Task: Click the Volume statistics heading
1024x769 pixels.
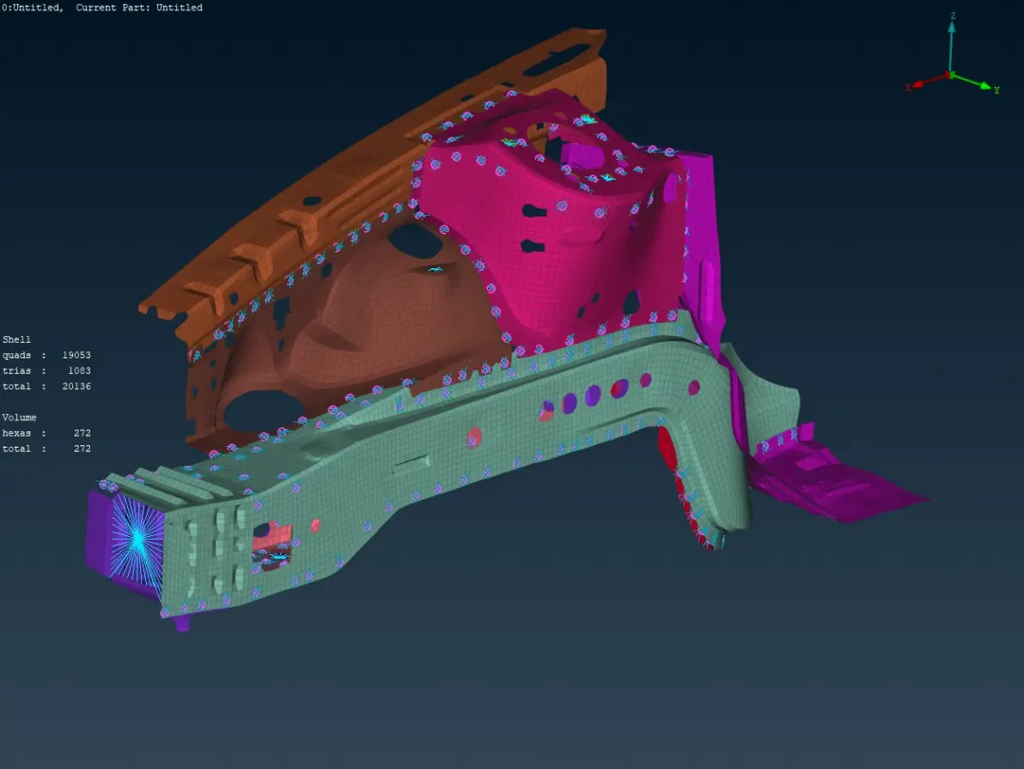Action: 19,418
